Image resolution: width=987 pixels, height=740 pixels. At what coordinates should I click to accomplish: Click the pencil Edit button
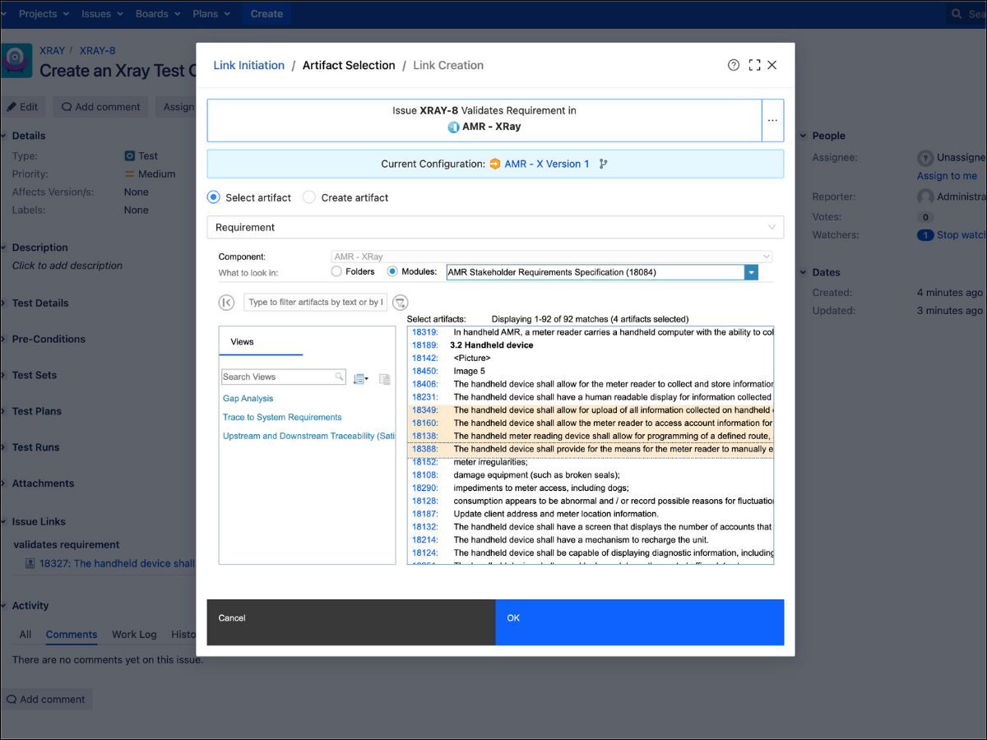[x=23, y=107]
